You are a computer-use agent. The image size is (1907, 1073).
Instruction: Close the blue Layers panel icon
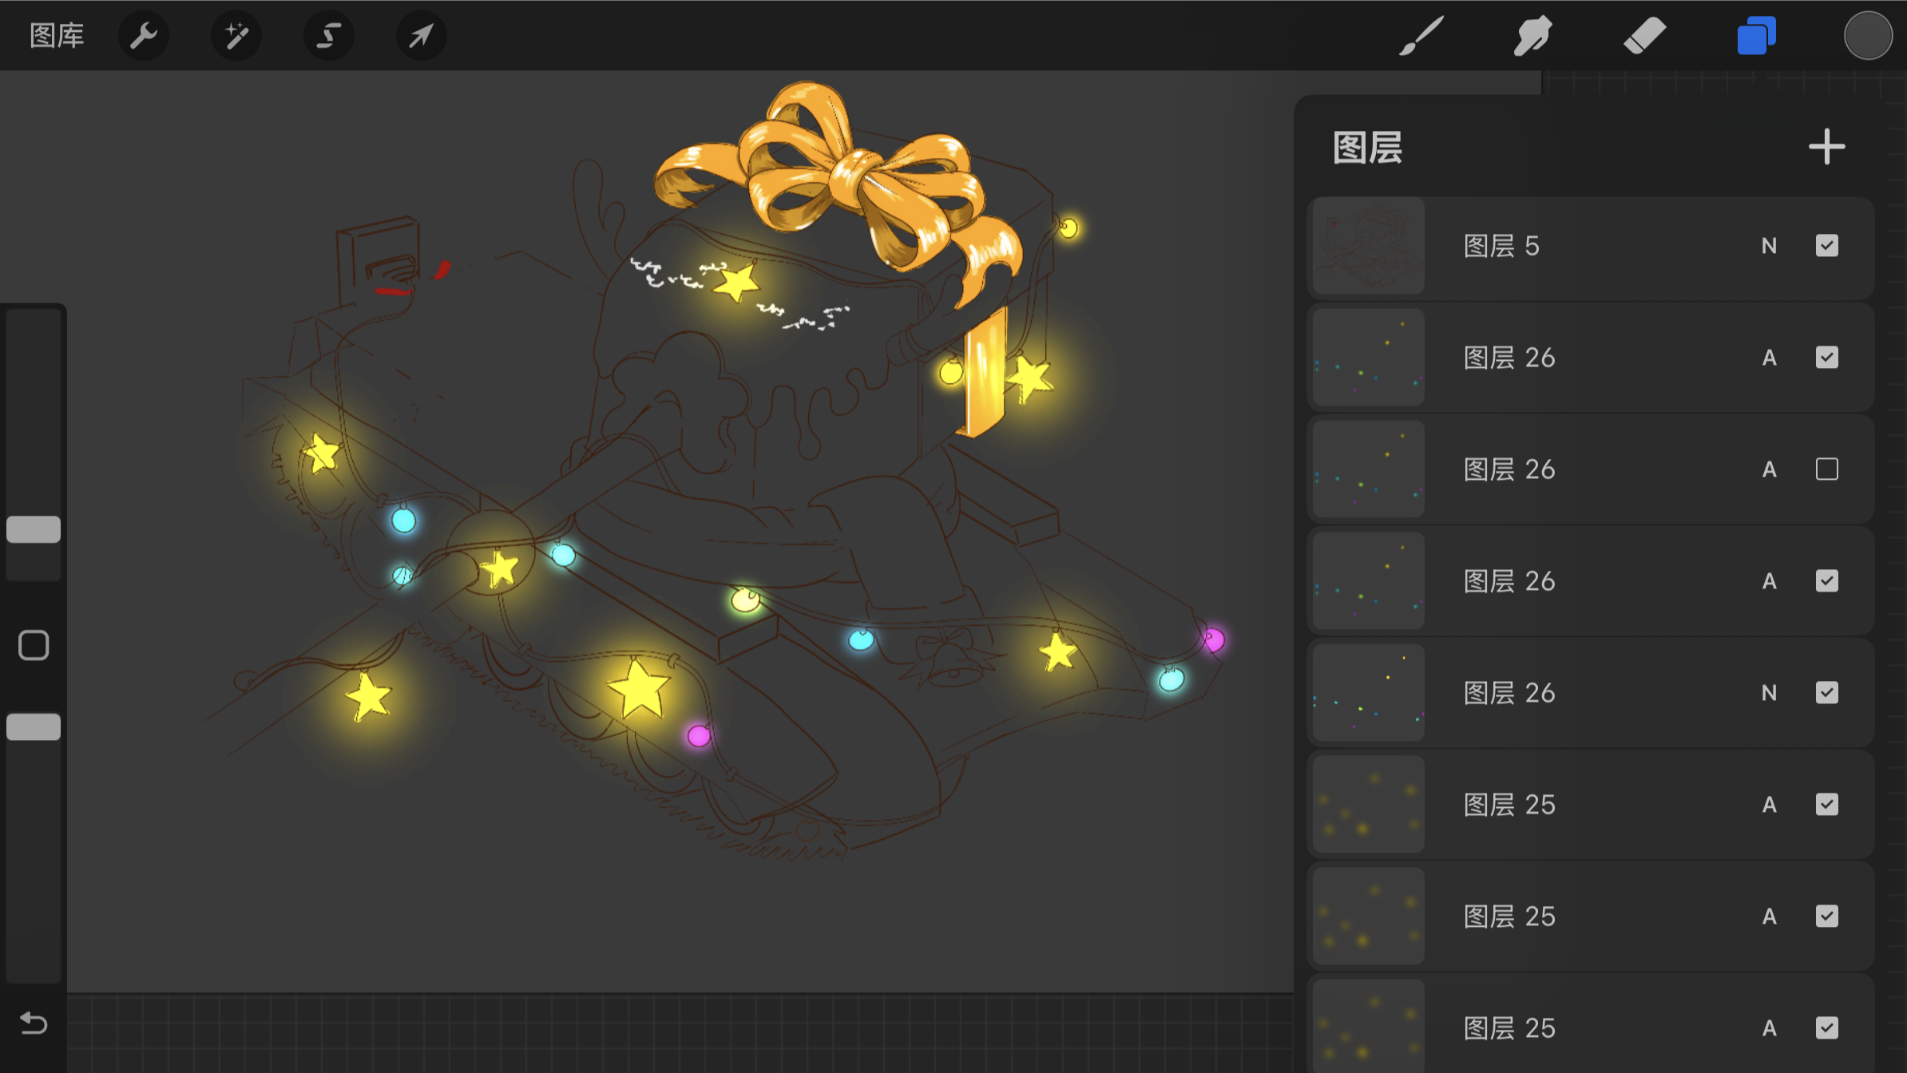[1756, 36]
